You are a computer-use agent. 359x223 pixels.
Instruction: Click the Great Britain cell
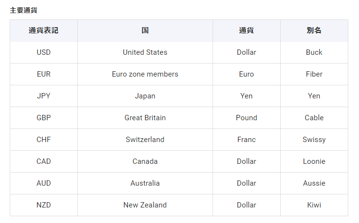point(145,118)
